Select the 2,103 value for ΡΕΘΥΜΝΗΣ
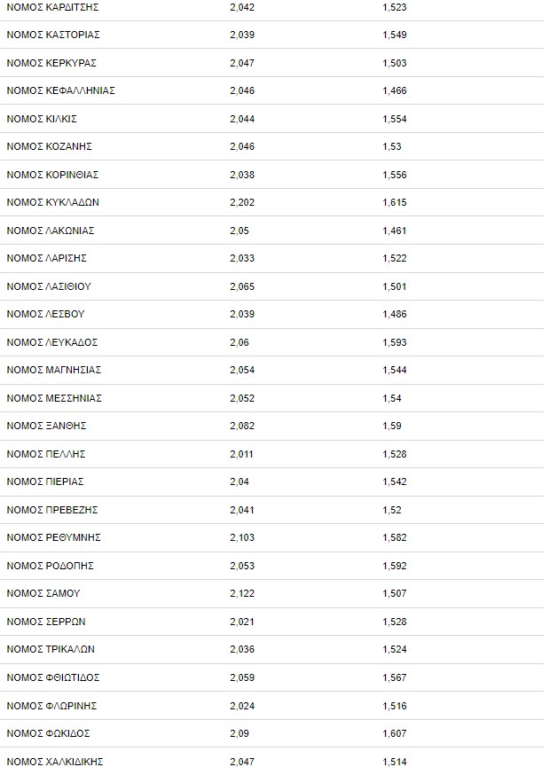Image resolution: width=550 pixels, height=767 pixels. point(242,537)
